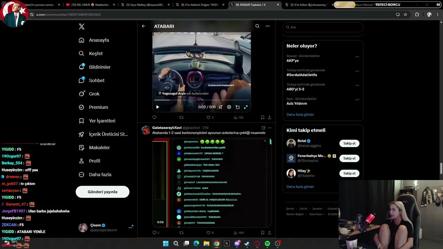Go to Anasayfa in the sidebar
The image size is (443, 249).
coord(94,40)
